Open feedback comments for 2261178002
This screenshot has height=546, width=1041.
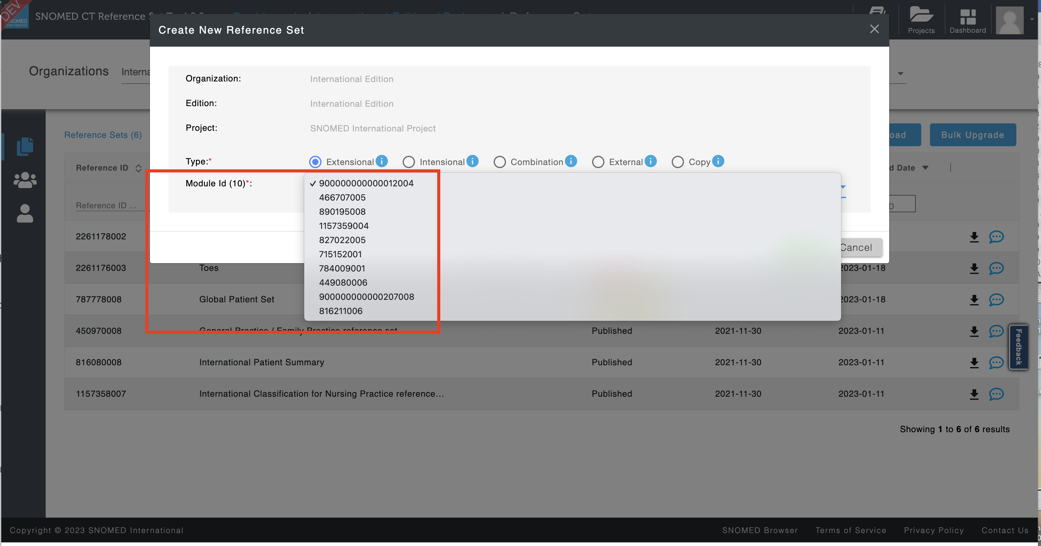(x=996, y=237)
